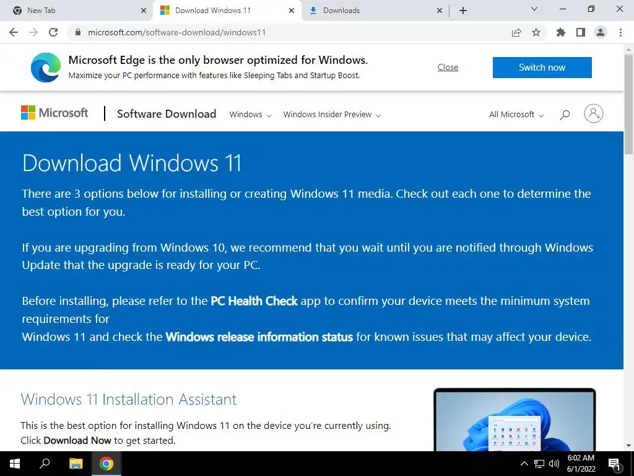This screenshot has width=634, height=476.
Task: Click the Switch now button
Action: pos(542,67)
